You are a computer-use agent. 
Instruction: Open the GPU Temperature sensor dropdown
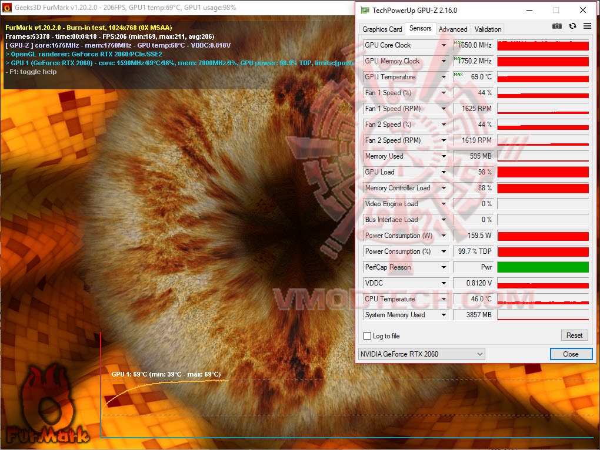pyautogui.click(x=444, y=77)
